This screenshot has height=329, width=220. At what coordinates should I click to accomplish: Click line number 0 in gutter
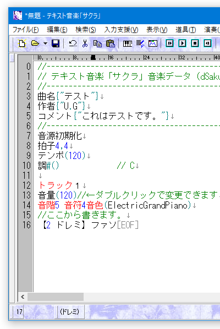tap(29, 67)
